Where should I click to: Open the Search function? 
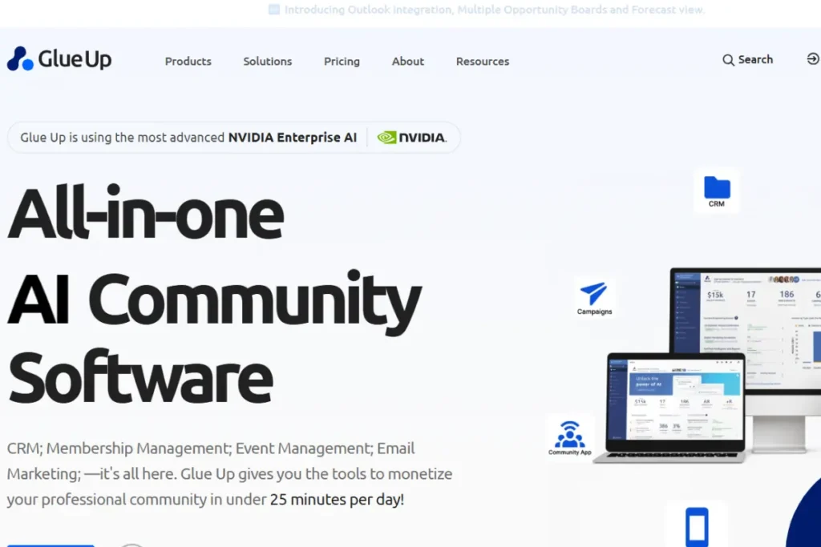point(747,59)
